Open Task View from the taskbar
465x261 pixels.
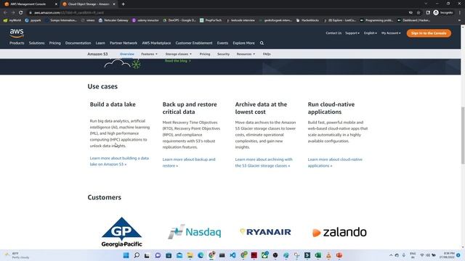147,255
